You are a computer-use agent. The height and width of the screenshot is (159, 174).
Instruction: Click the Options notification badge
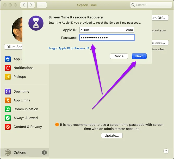pyautogui.click(x=44, y=153)
